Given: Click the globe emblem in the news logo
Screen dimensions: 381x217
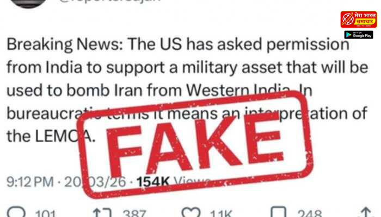Looking at the screenshot, I should (x=348, y=19).
